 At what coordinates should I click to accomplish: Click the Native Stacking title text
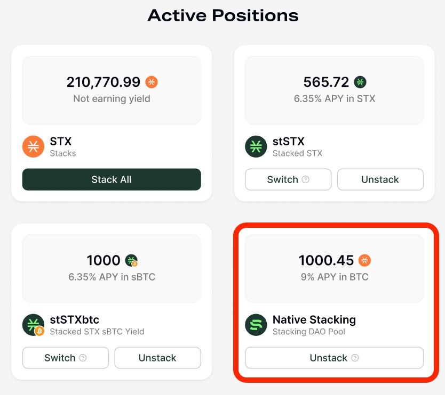314,320
